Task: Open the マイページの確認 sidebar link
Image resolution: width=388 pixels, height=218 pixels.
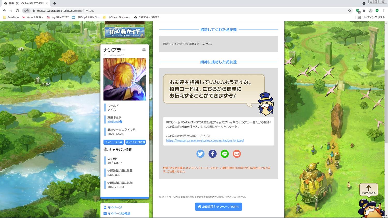Action: tap(119, 214)
